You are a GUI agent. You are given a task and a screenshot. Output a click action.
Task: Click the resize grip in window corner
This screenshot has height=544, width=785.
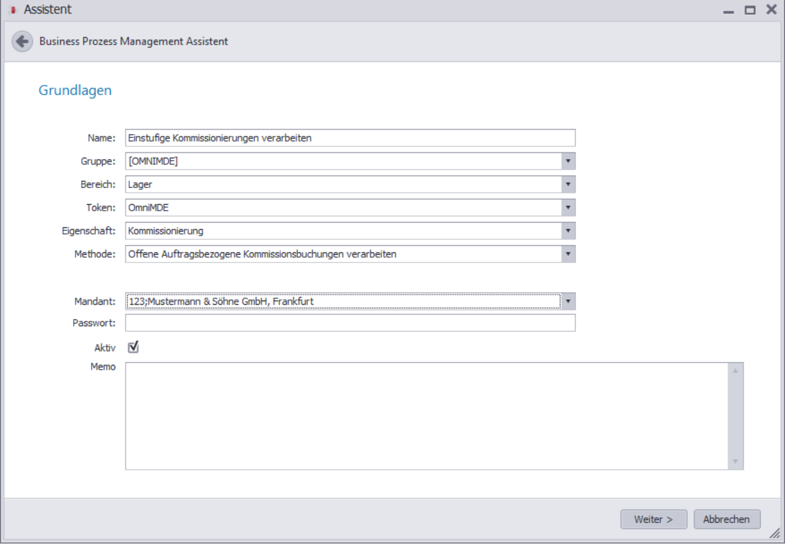pos(774,533)
